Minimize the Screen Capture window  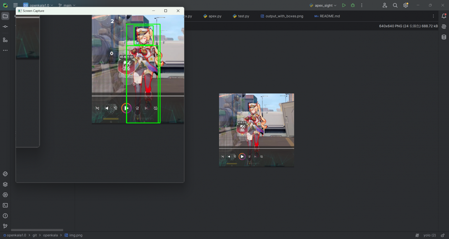[154, 11]
